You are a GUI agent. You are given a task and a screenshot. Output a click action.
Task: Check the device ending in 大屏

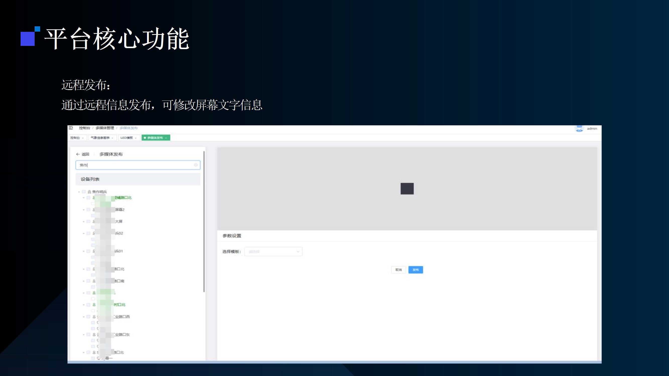88,221
